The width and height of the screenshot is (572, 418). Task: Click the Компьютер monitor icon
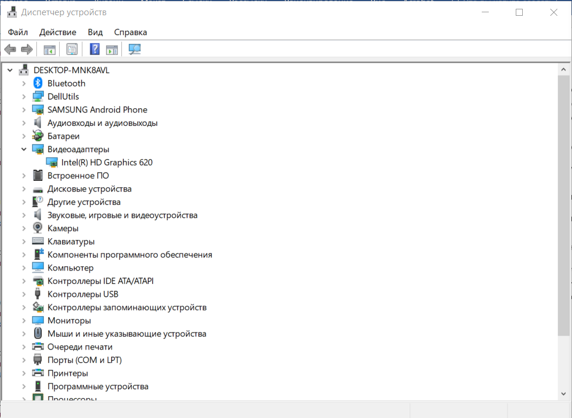click(x=38, y=268)
